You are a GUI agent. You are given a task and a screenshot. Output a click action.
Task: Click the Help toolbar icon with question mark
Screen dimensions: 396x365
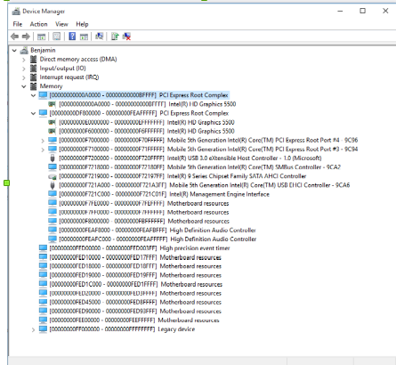tap(72, 36)
